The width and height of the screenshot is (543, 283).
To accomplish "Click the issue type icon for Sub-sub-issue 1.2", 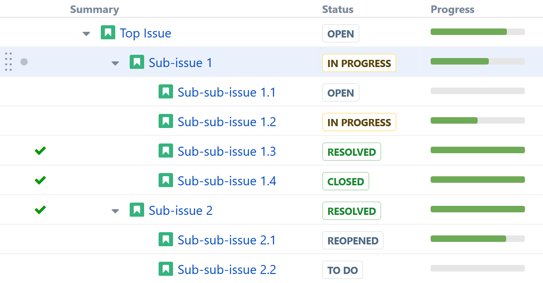I will [166, 121].
